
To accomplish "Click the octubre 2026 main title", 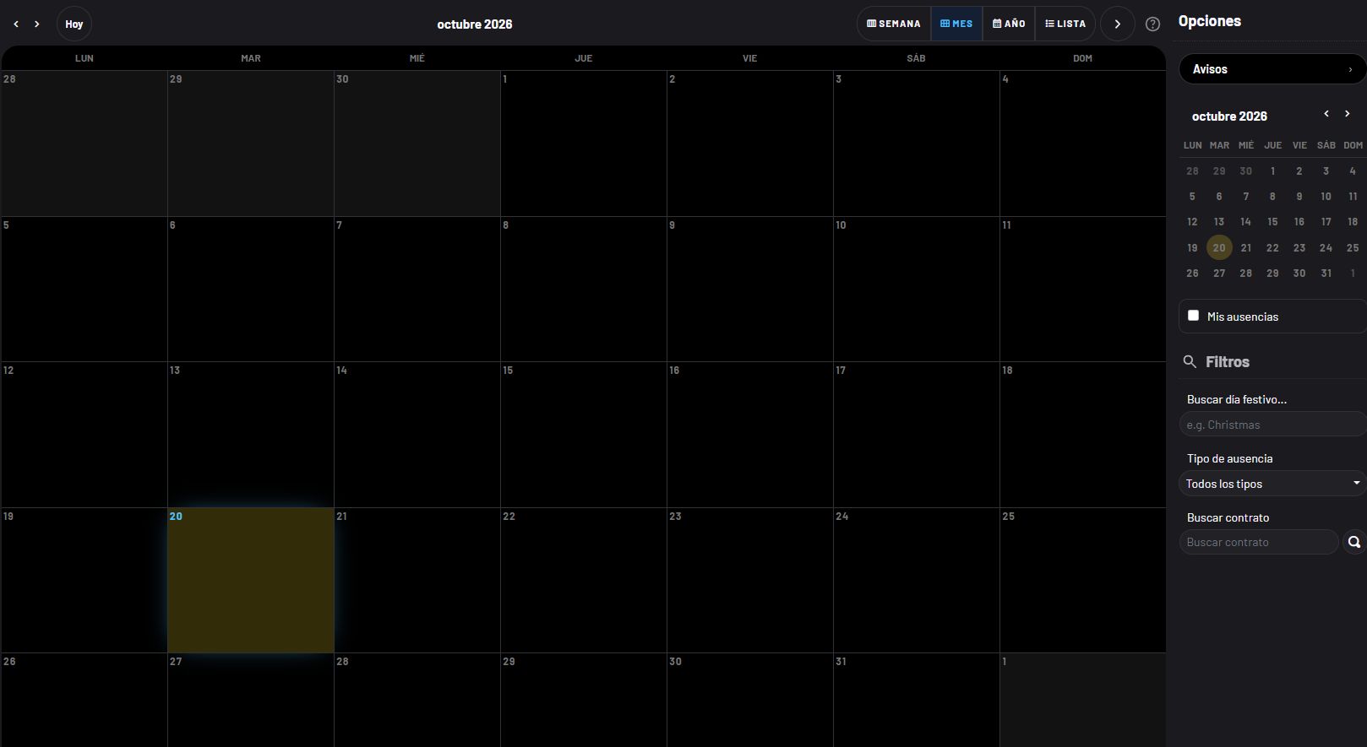I will point(475,24).
